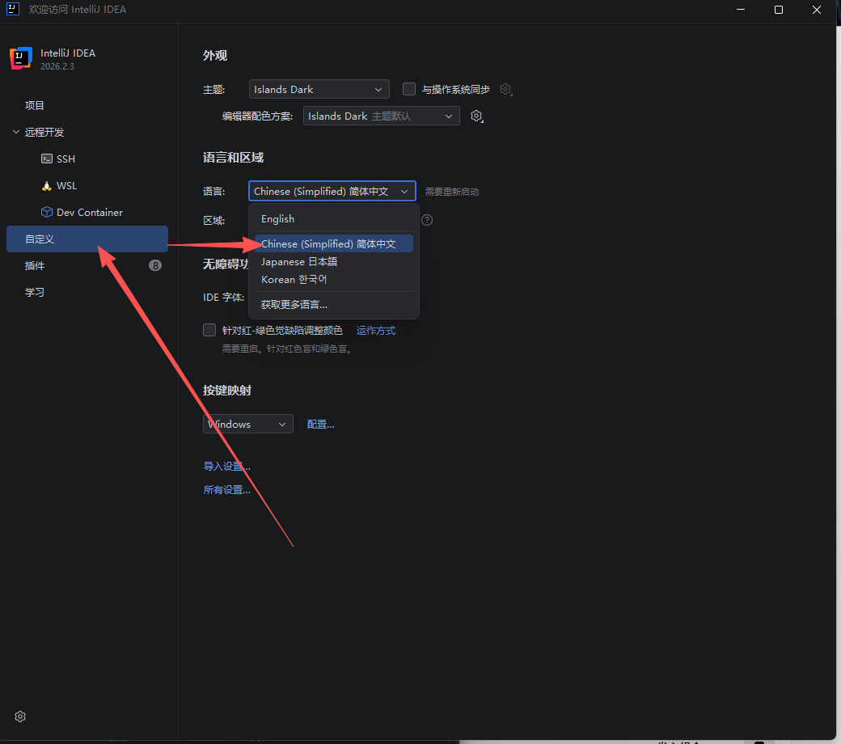Toggle sync with operating system checkbox
Viewport: 841px width, 744px height.
[409, 89]
